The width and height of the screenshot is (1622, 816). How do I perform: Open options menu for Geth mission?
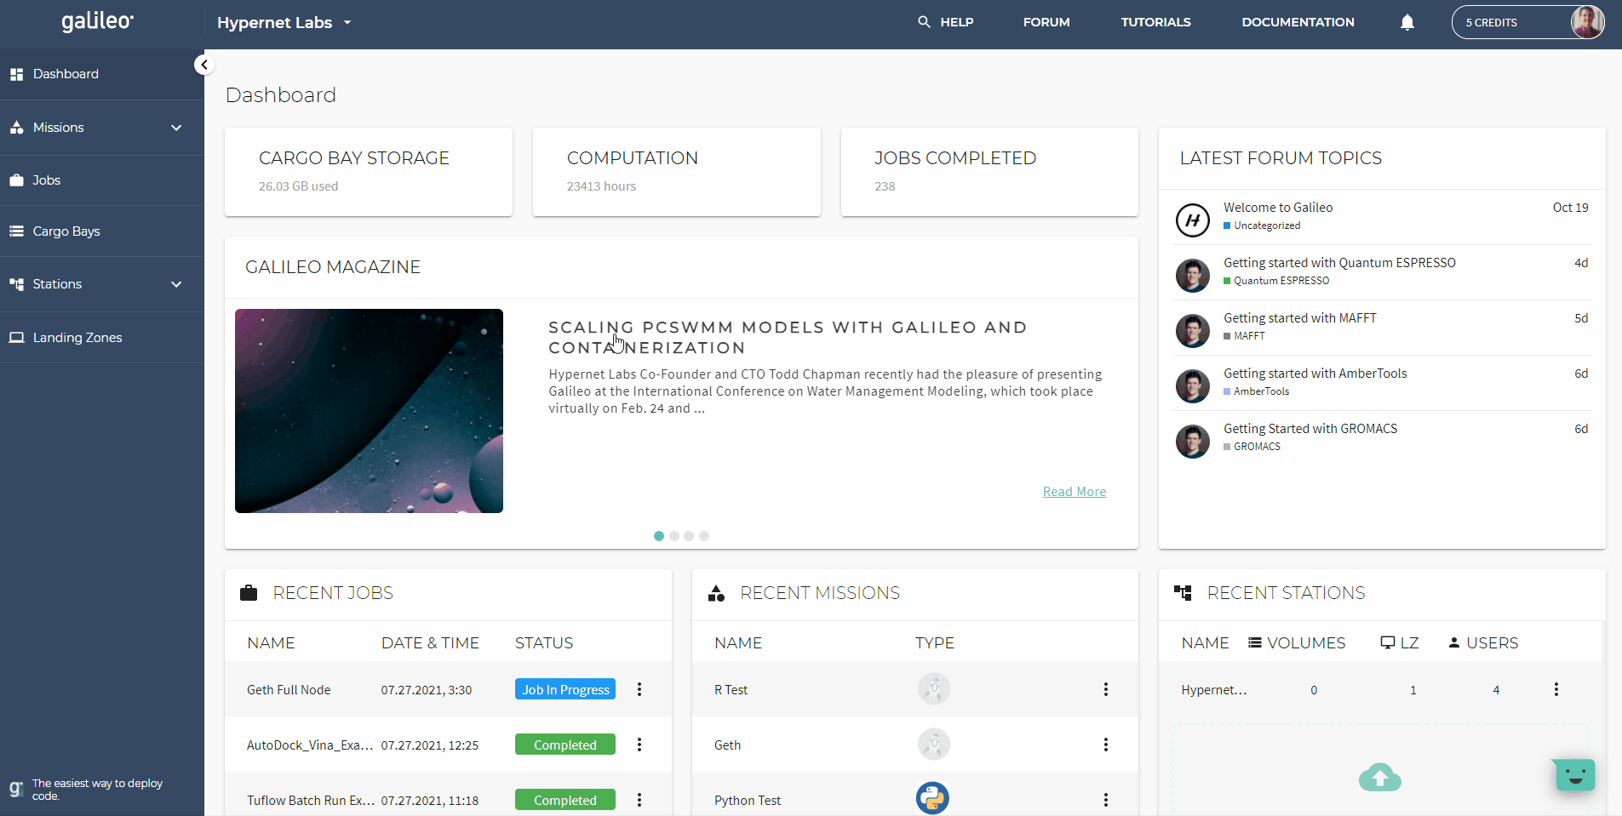point(1106,745)
